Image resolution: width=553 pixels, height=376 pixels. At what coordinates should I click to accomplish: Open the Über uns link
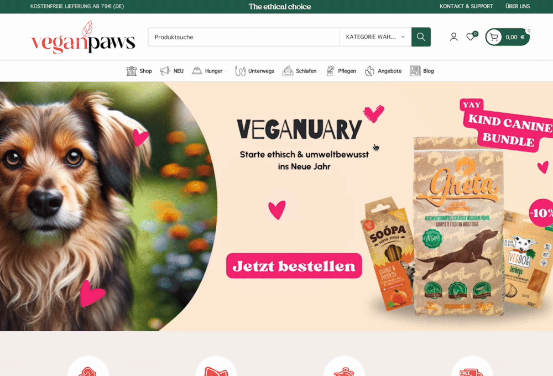(x=518, y=6)
